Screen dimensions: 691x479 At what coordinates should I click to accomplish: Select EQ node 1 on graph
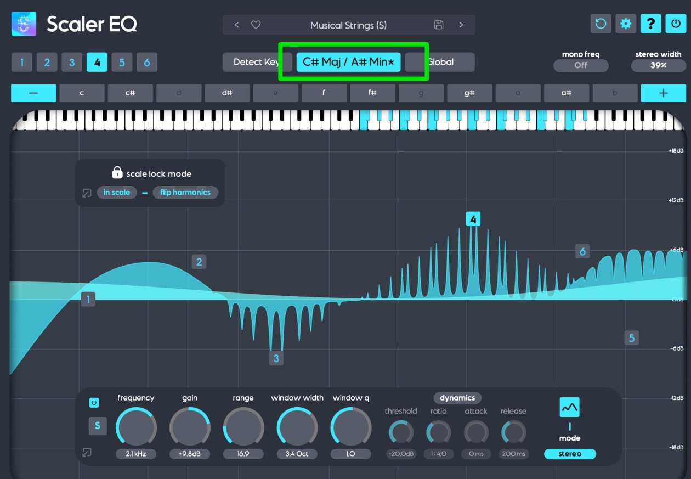[x=88, y=299]
